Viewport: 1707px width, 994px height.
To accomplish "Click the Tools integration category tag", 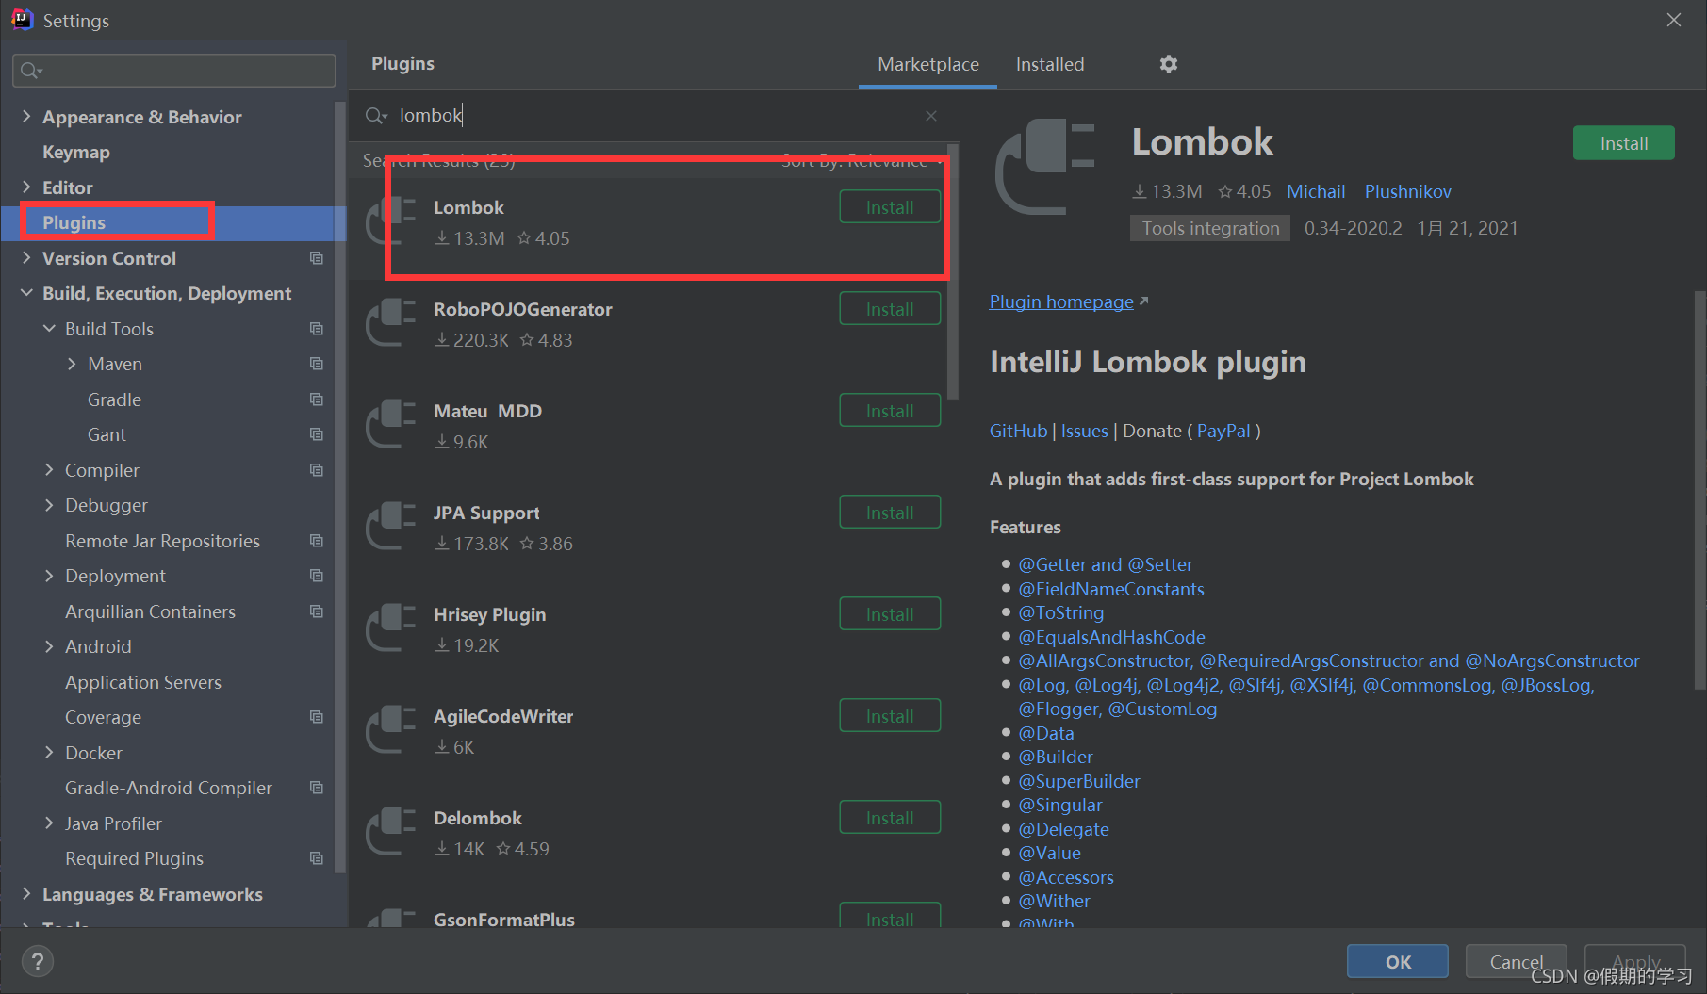I will pyautogui.click(x=1210, y=228).
